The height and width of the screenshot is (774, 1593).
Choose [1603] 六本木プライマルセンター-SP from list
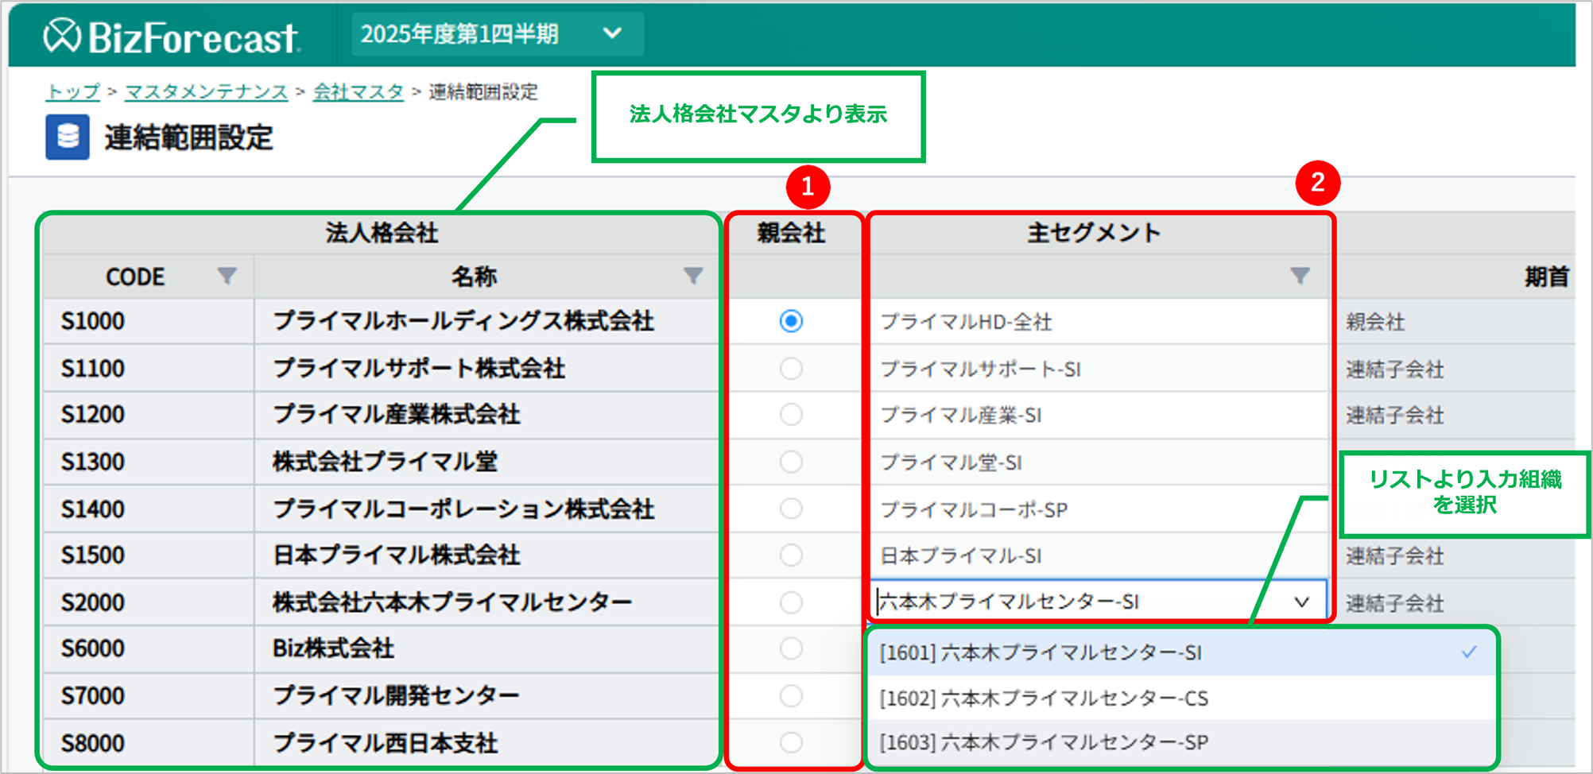(1043, 742)
